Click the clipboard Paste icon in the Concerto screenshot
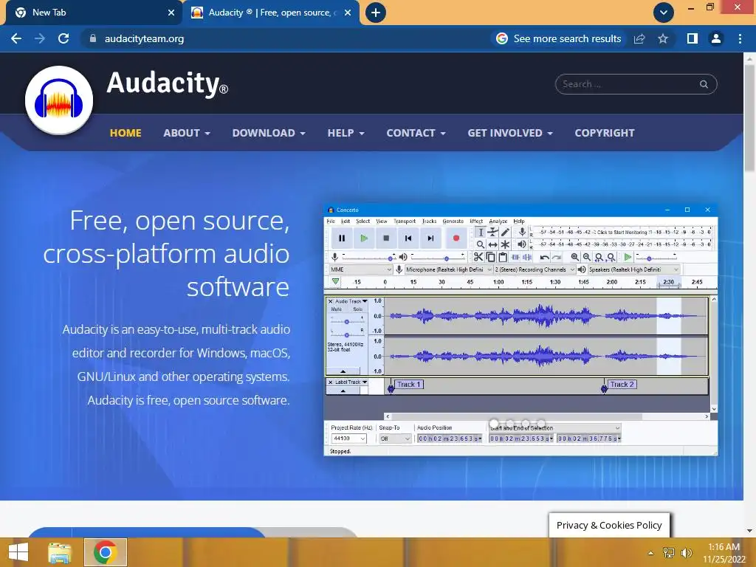 click(x=502, y=258)
